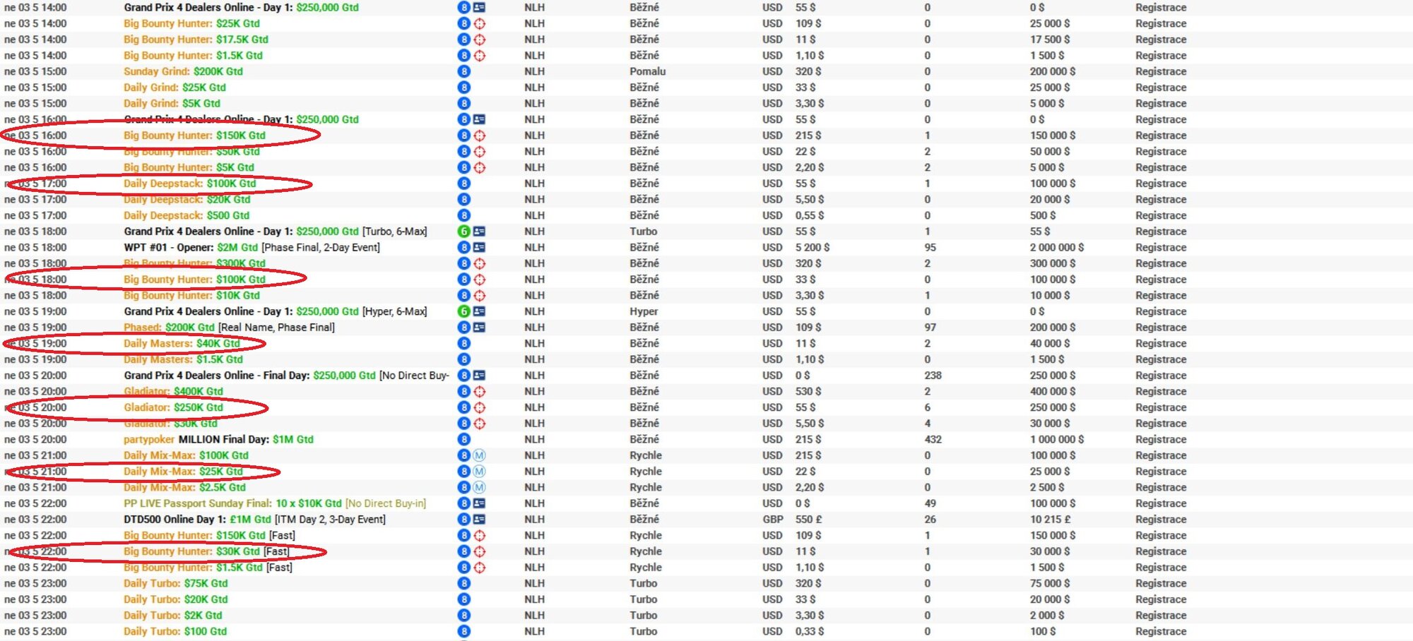The image size is (1413, 641).
Task: Click bounty icon for Big Bounty Hunter $30K Gtd Fast
Action: 480,551
